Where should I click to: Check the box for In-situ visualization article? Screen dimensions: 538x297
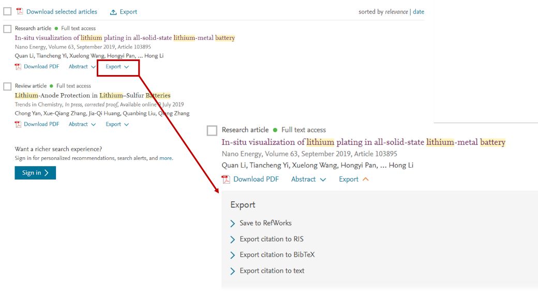(7, 29)
